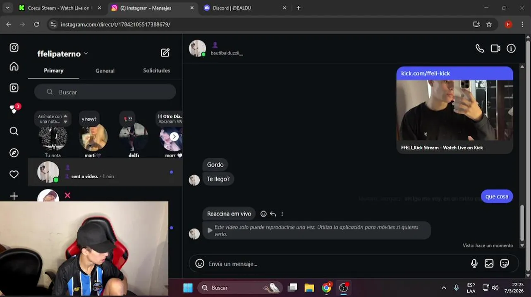Open more options for 'Reaccina em vivo'

(x=282, y=214)
